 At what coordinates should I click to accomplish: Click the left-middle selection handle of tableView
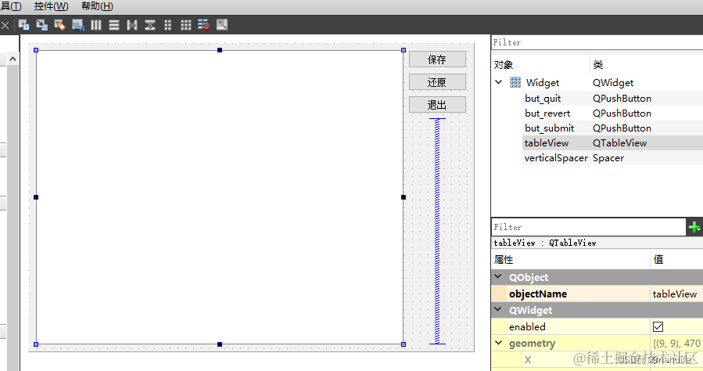(x=36, y=197)
